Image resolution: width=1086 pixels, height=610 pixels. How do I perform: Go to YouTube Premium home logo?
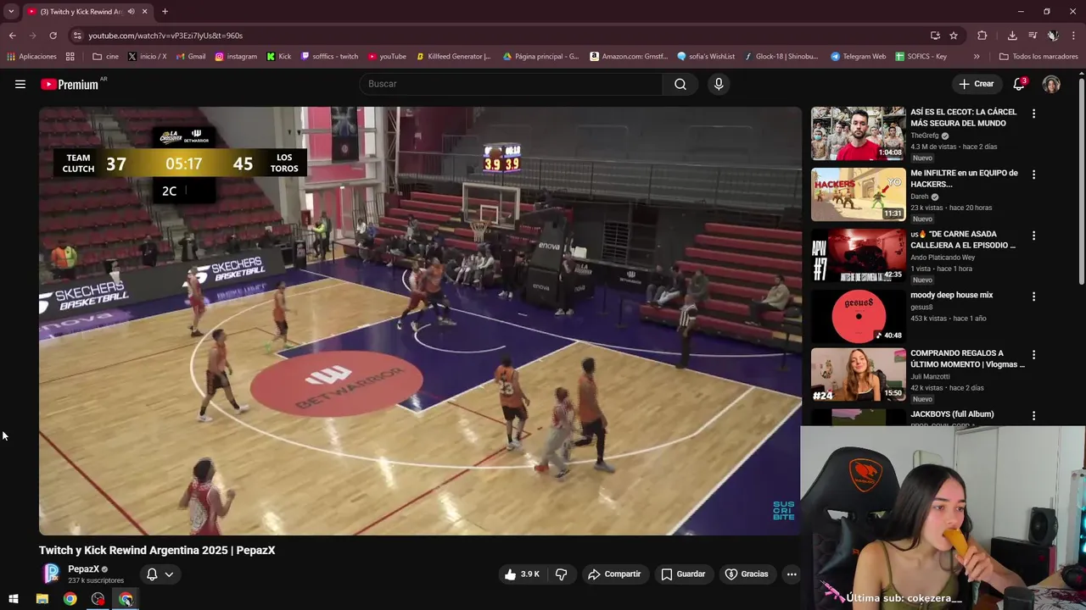tap(70, 84)
